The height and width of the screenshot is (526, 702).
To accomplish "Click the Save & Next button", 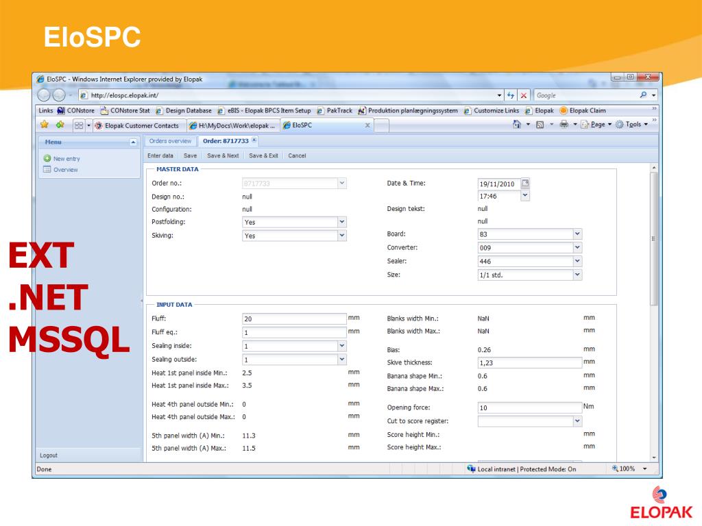I will [x=223, y=155].
